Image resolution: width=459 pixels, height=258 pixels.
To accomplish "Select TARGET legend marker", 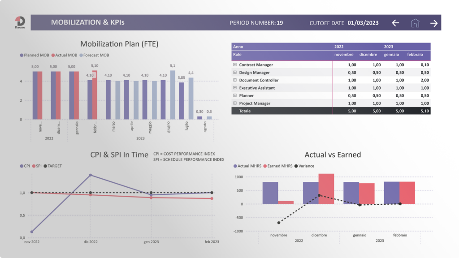I will tap(45, 166).
